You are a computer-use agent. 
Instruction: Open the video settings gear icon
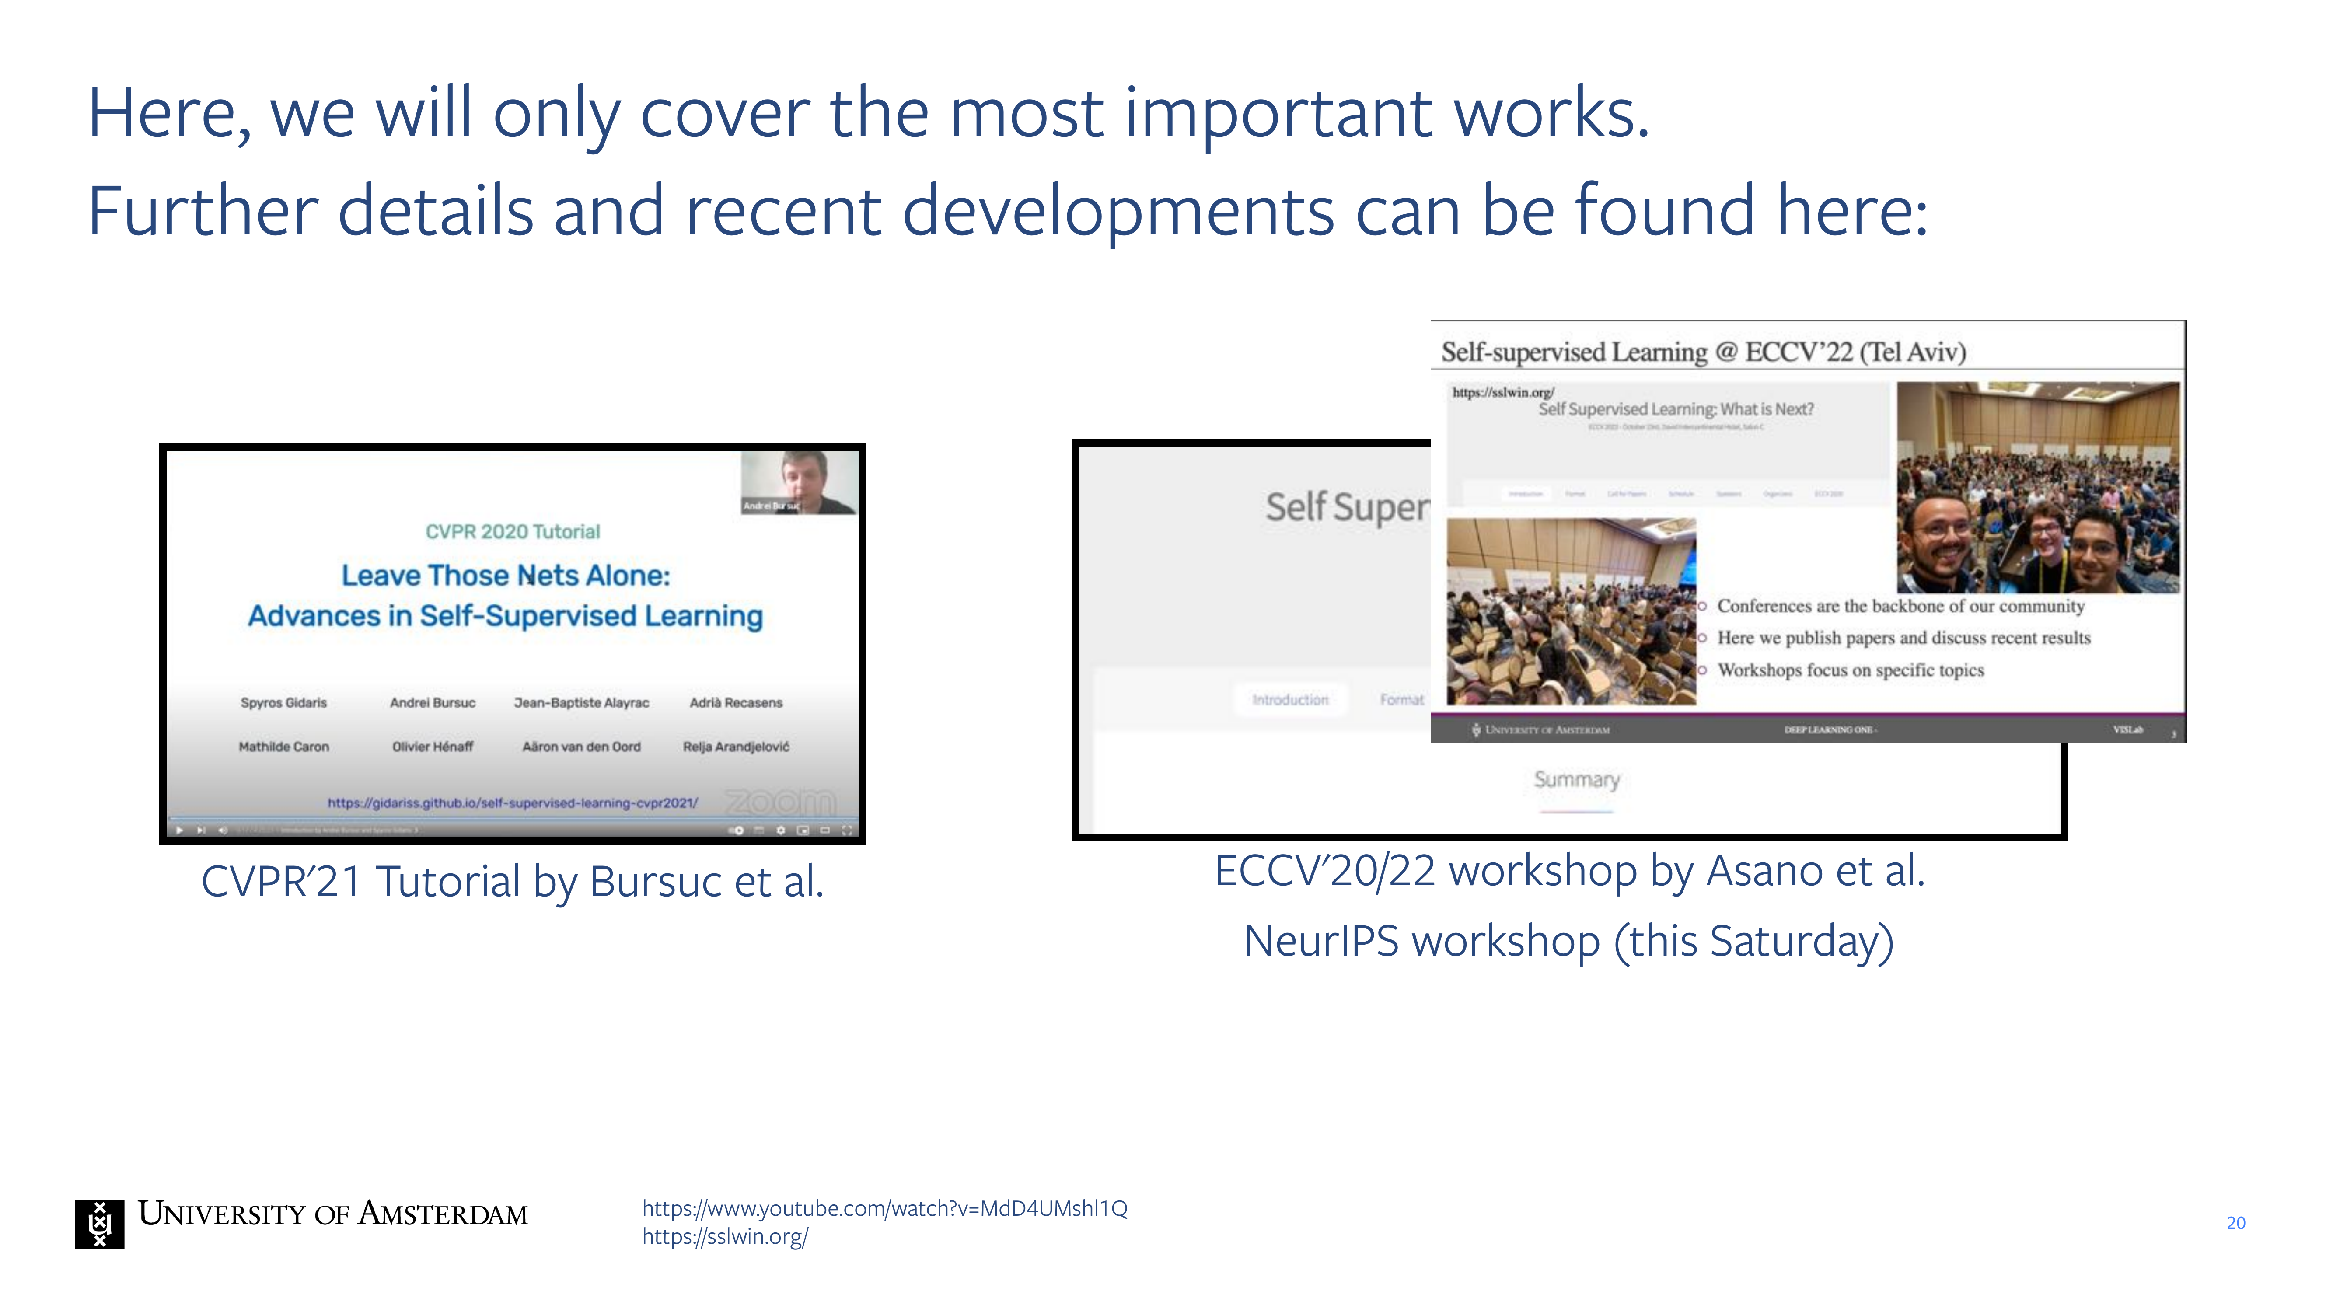pyautogui.click(x=781, y=830)
